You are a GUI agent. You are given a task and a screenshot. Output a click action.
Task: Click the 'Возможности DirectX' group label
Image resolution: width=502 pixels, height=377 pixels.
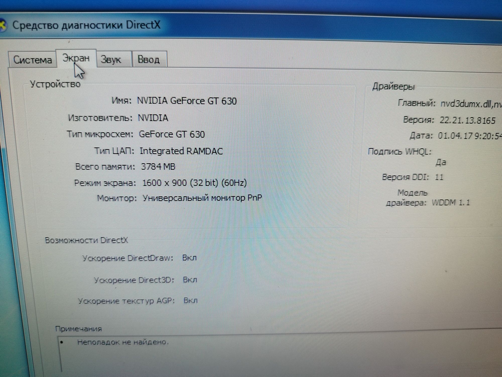86,240
